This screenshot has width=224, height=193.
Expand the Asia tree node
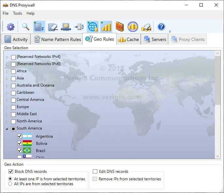click(x=7, y=78)
